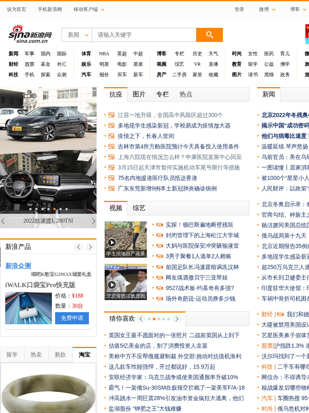This screenshot has height=413, width=309.
Task: Click the orange search magnifier button
Action: [209, 35]
